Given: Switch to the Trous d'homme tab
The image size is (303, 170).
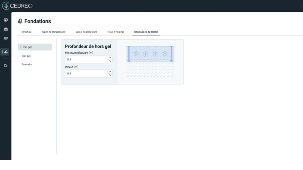Looking at the screenshot, I should [x=116, y=32].
